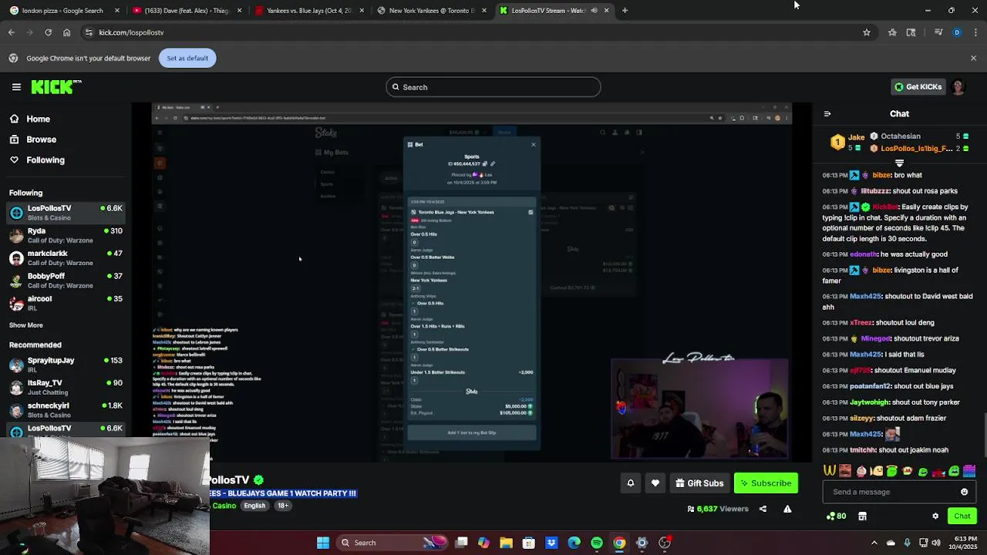Click the English language tag
The image size is (987, 555).
(x=254, y=506)
